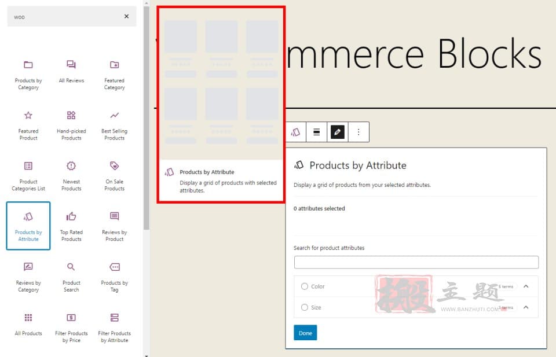Insert the All Reviews block
This screenshot has height=357, width=556.
point(71,75)
